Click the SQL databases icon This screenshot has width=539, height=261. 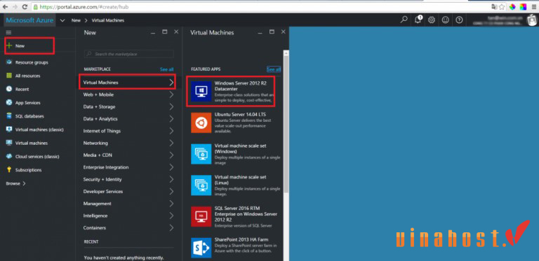(9, 116)
